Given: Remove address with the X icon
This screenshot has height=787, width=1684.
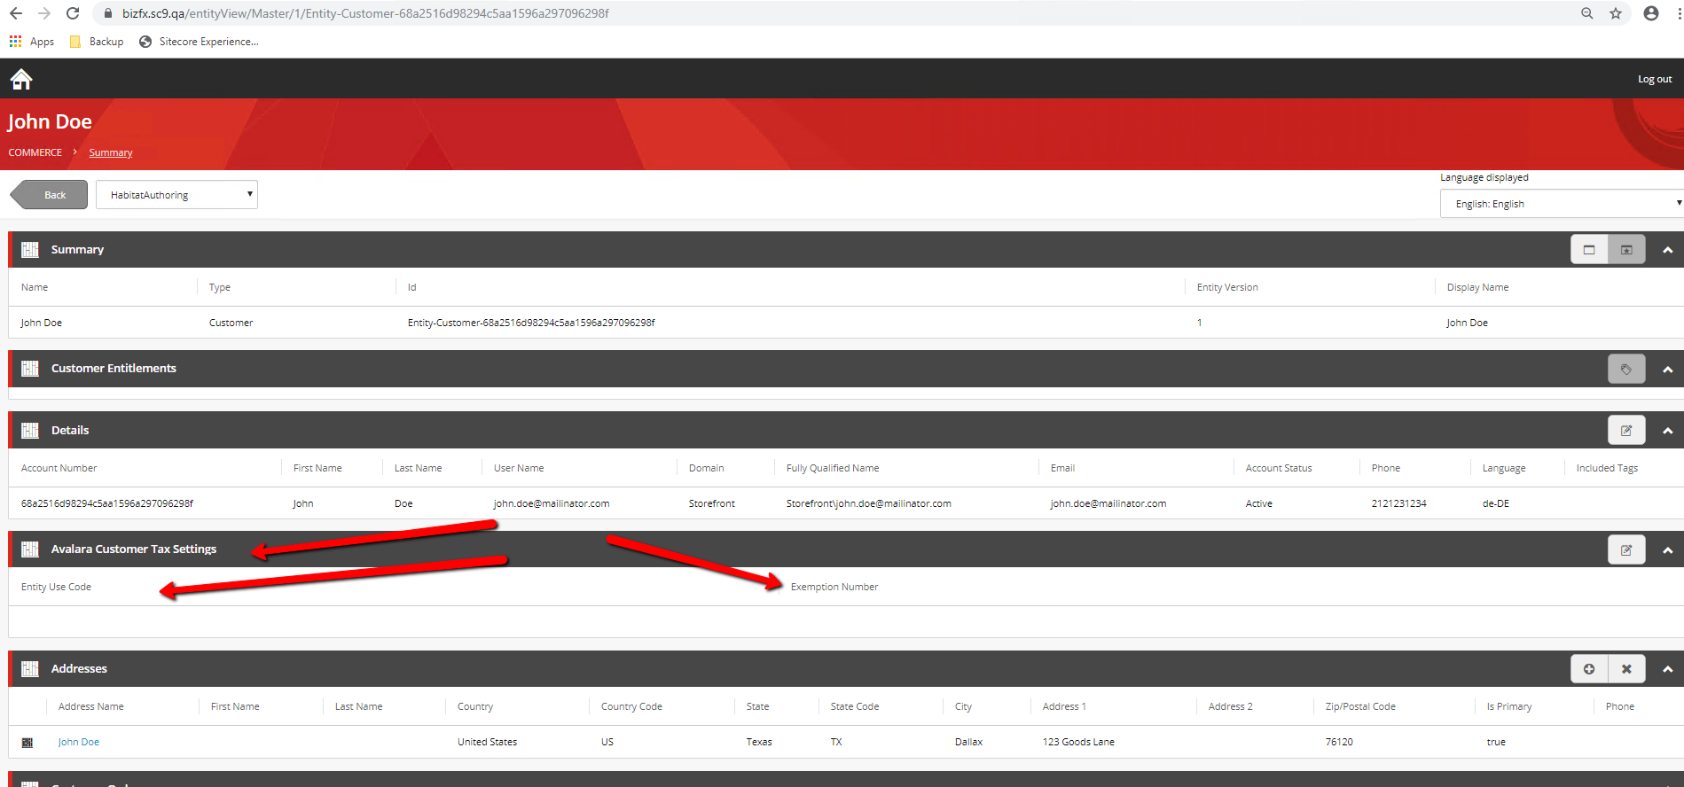Looking at the screenshot, I should coord(1626,669).
